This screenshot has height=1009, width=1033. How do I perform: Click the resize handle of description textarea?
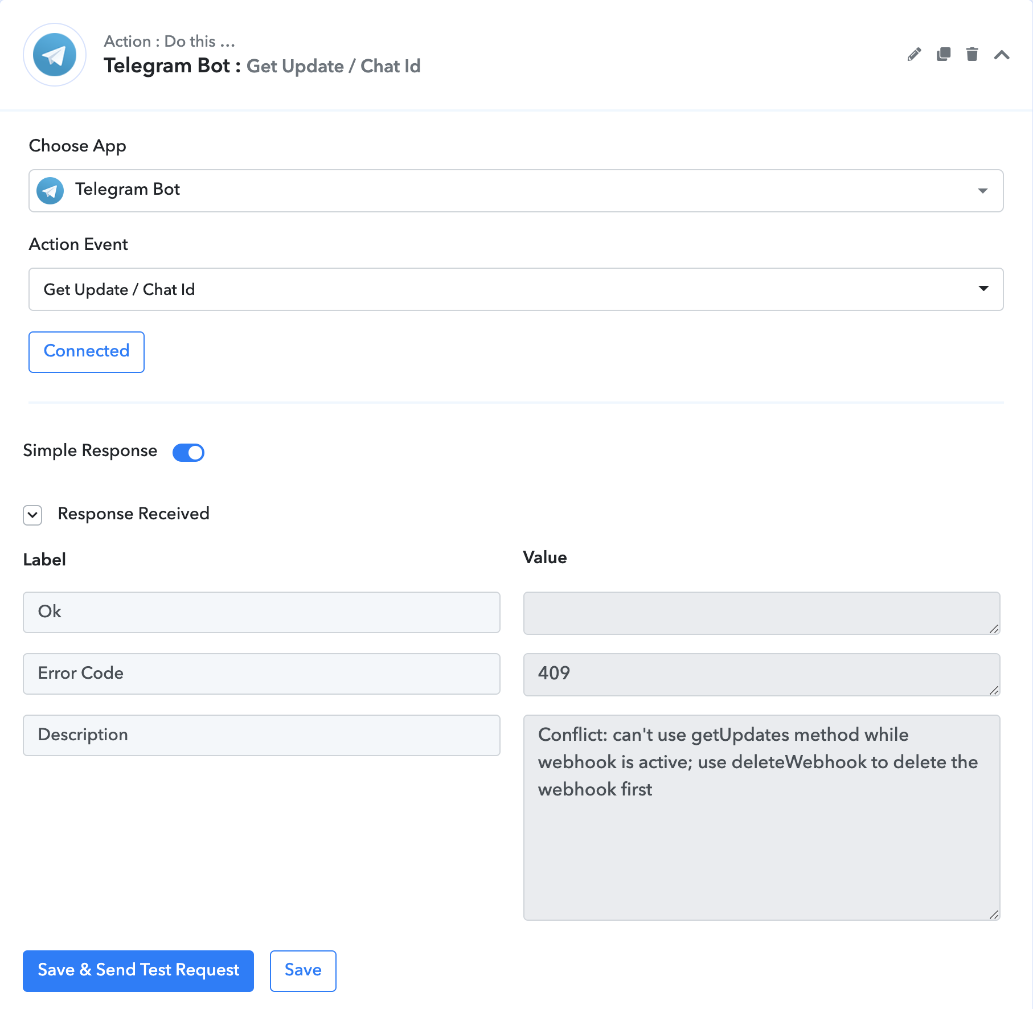[994, 914]
